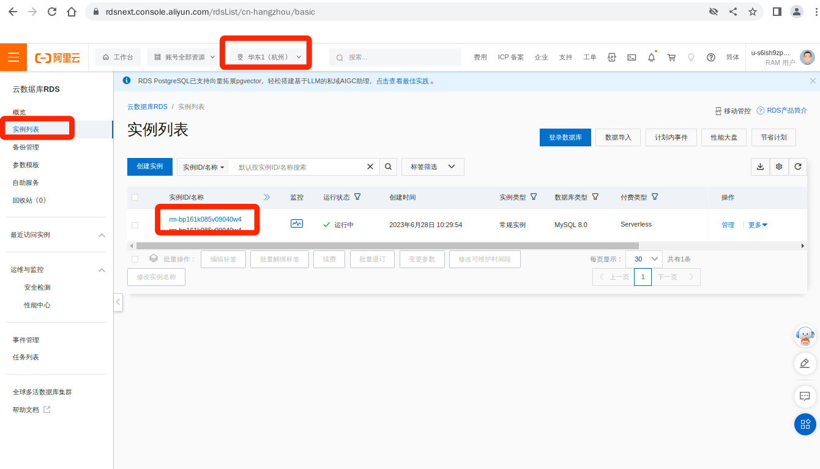Image resolution: width=820 pixels, height=469 pixels.
Task: Click the instance search input field
Action: 299,167
